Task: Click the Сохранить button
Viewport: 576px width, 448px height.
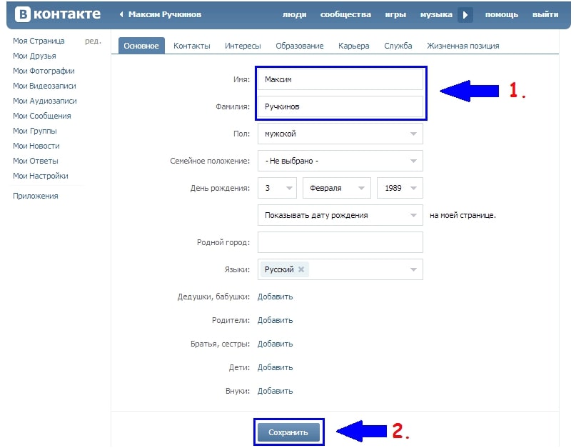Action: pos(288,432)
